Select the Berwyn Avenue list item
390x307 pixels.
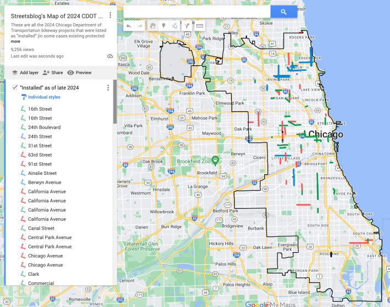click(x=44, y=183)
